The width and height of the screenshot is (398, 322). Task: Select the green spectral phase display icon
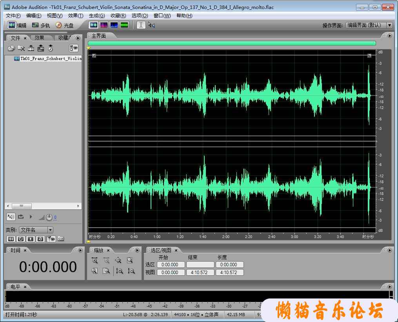pyautogui.click(x=124, y=25)
